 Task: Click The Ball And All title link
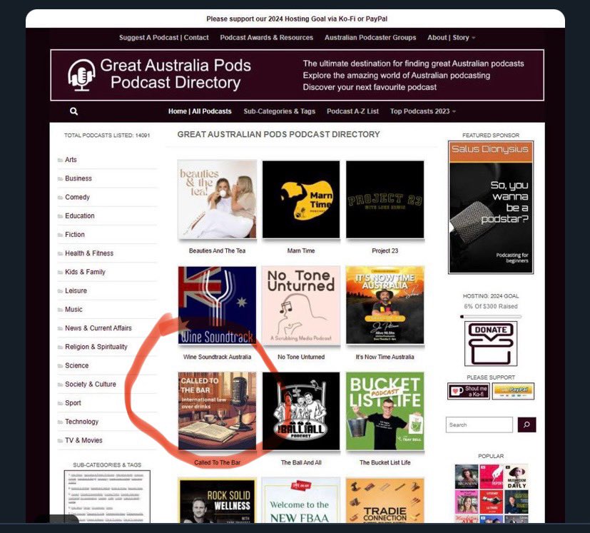point(301,462)
